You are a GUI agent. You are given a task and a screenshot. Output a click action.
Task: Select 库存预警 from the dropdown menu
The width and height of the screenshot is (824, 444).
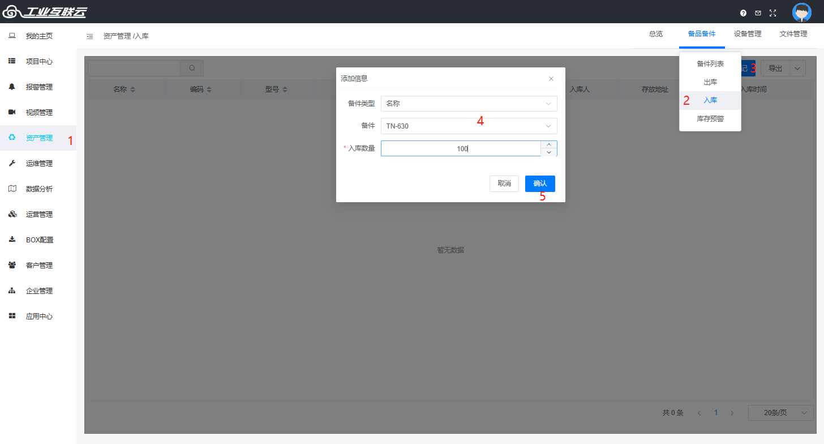click(x=710, y=119)
